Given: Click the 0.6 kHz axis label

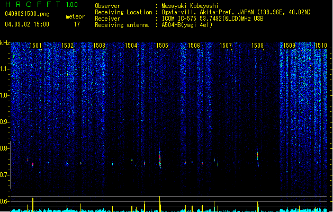Looking at the screenshot, I should 5,201.
